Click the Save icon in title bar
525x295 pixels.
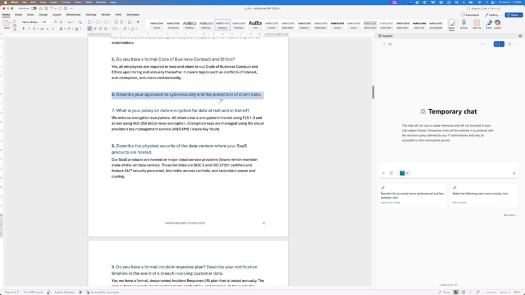tap(46, 8)
